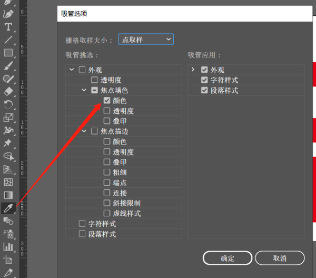
Task: Select the Rectangle tool
Action: [8, 53]
